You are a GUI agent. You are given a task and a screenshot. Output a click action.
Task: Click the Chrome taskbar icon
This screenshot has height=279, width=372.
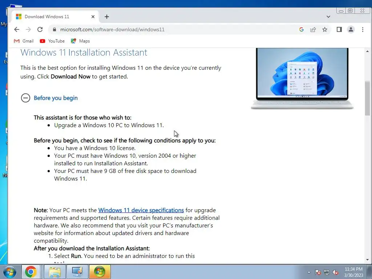[x=31, y=272]
